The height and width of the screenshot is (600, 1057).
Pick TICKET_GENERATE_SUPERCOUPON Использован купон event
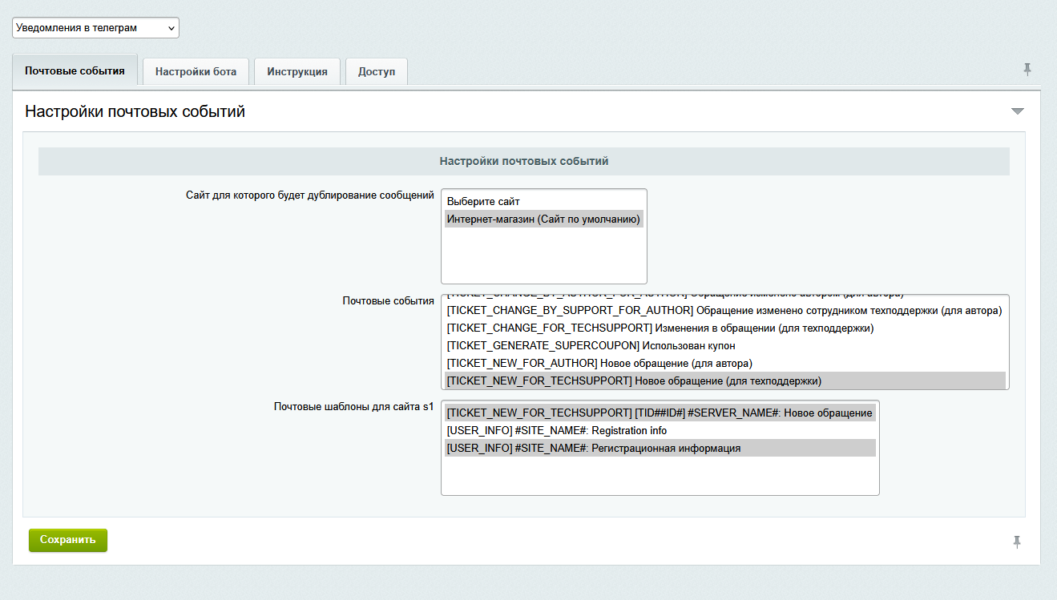pos(591,345)
